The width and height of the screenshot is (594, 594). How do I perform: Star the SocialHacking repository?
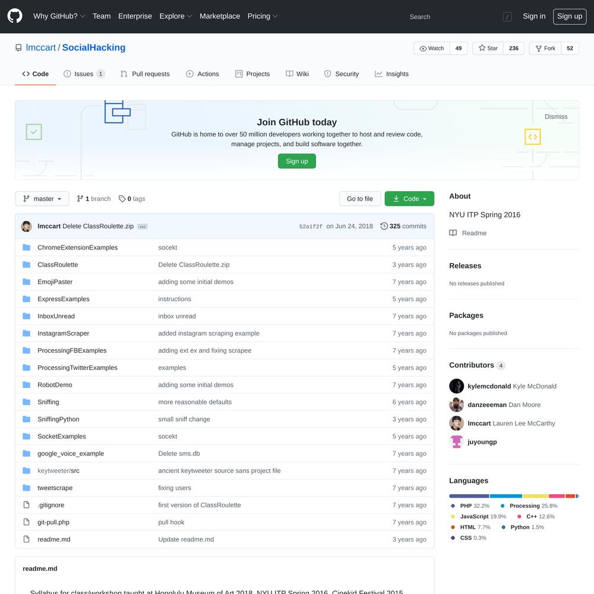click(x=488, y=48)
